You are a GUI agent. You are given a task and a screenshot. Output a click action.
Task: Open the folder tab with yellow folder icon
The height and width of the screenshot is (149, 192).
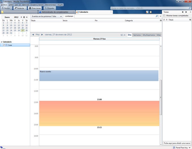(x=19, y=12)
